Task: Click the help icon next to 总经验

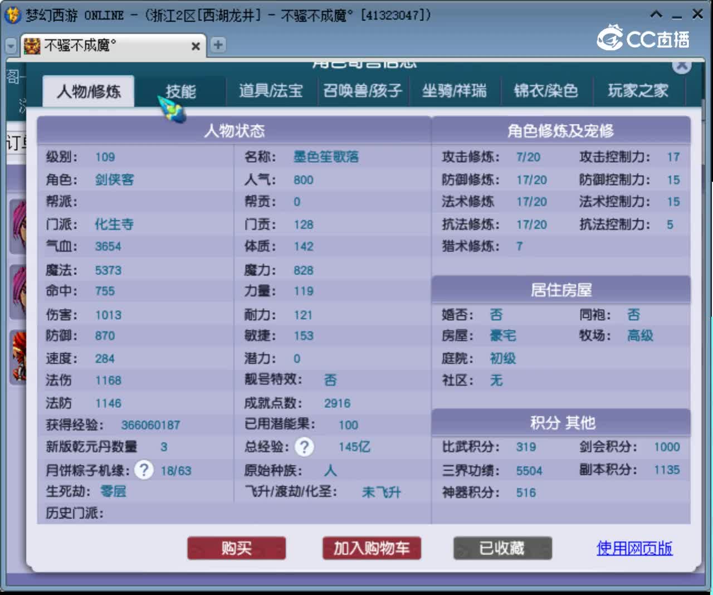Action: point(304,447)
